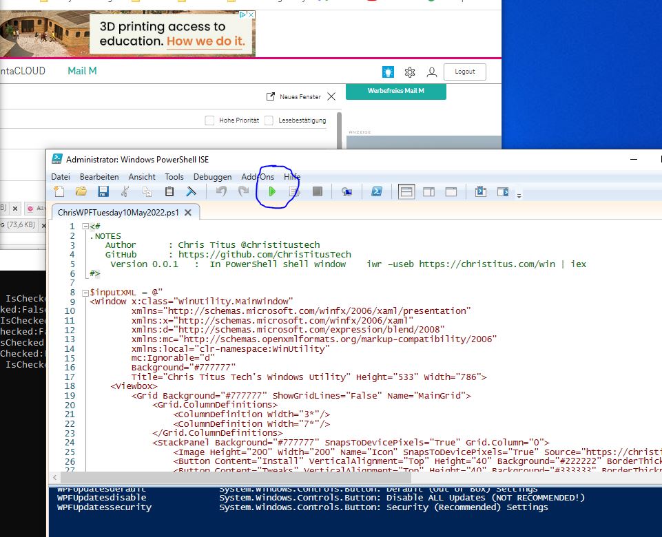Toggle the Lesebestätigung checkbox

[269, 120]
